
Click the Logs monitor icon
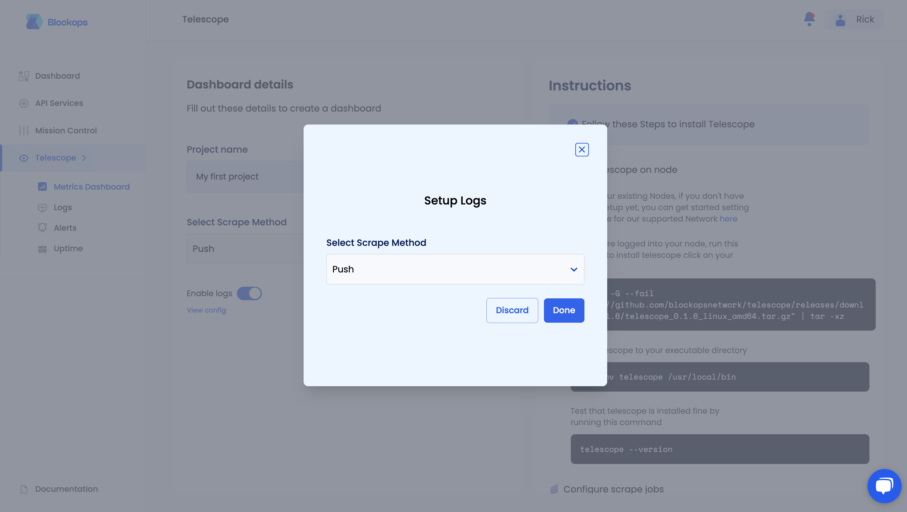pos(42,208)
